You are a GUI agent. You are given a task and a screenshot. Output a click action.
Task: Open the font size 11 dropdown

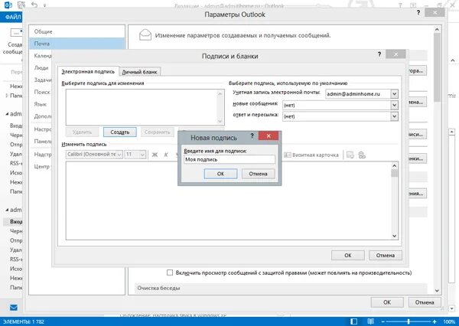(142, 155)
